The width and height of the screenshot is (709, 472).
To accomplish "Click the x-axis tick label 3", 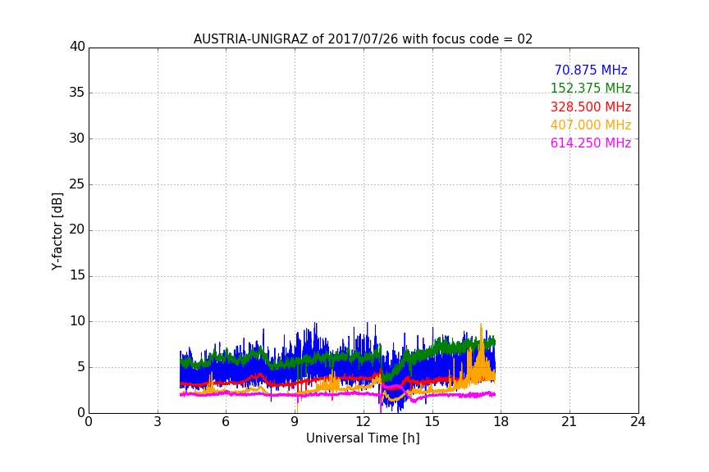I will pyautogui.click(x=158, y=422).
